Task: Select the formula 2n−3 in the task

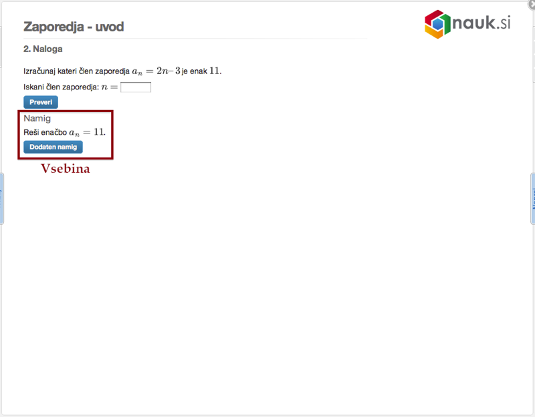Action: [x=169, y=71]
